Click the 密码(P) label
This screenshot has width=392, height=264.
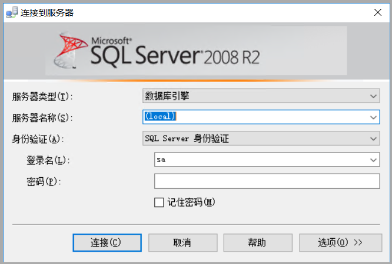pos(44,181)
